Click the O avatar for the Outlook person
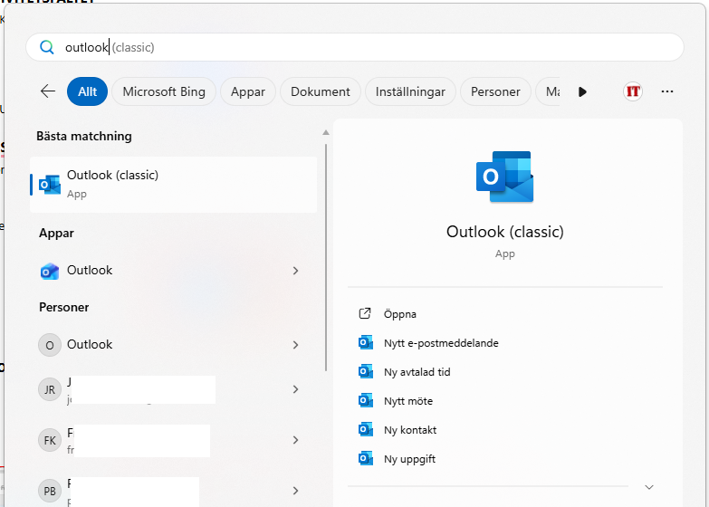709x507 pixels. (50, 345)
